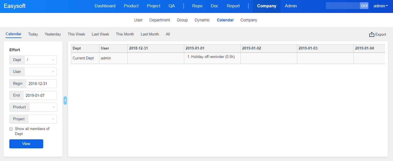
Task: Open the Department submenu
Action: tap(160, 20)
